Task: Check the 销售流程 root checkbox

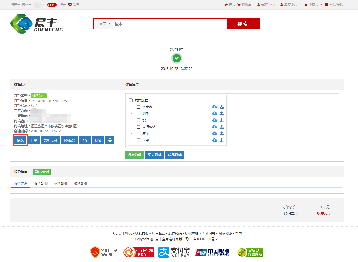Action: point(131,100)
